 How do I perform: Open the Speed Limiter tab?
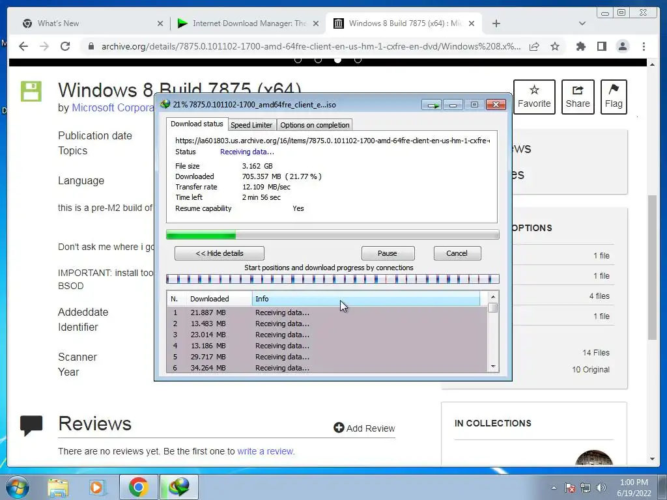(x=251, y=125)
